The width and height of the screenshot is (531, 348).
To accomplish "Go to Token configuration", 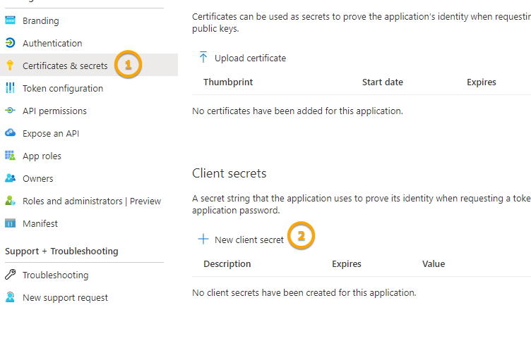I will click(63, 89).
